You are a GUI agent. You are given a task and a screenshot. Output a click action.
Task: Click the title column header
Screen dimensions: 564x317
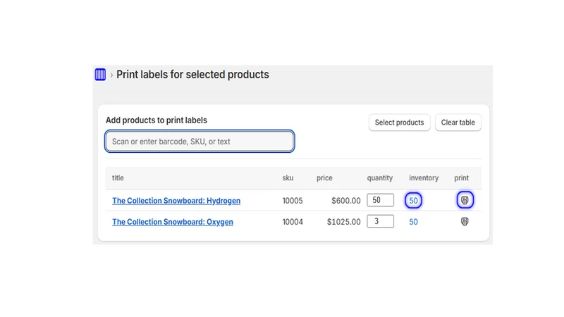[118, 178]
